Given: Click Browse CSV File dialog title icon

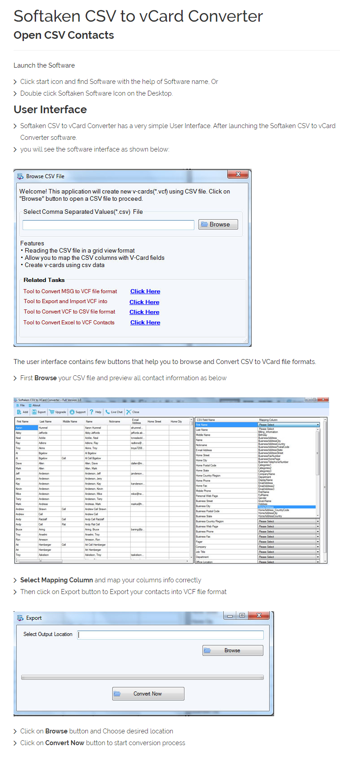Looking at the screenshot, I should pyautogui.click(x=20, y=176).
